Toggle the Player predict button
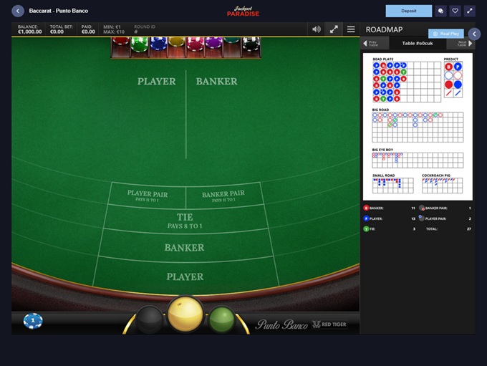Screen dimensions: 487x366 click(458, 67)
